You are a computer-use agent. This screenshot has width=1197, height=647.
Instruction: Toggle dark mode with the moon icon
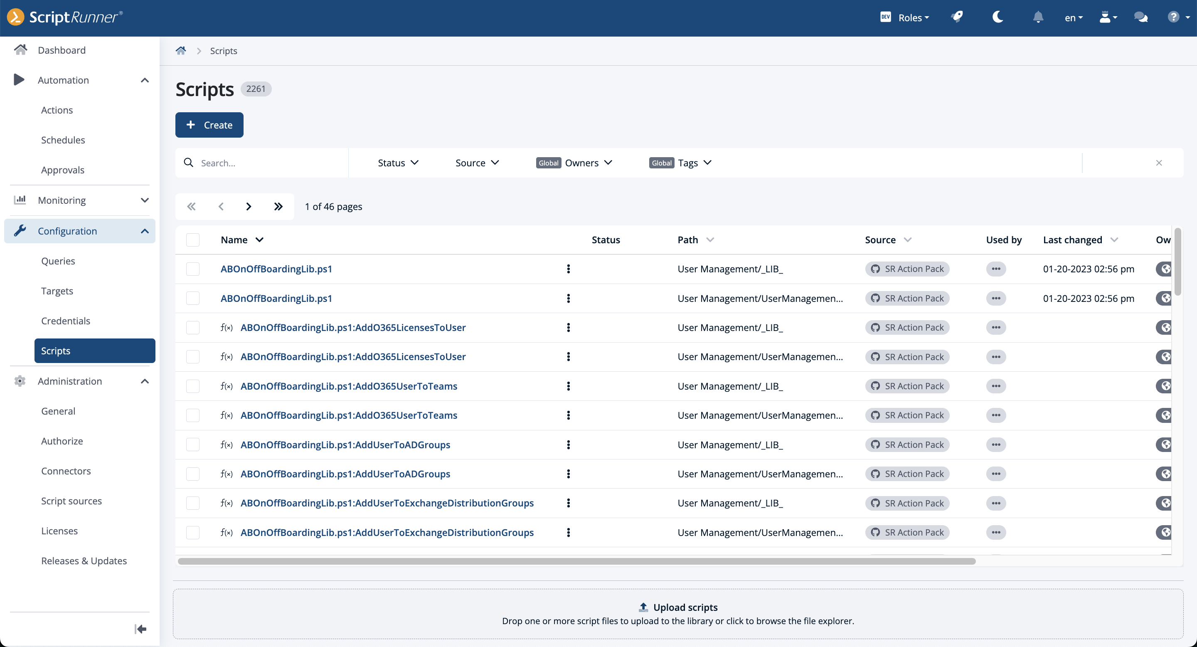pos(997,17)
